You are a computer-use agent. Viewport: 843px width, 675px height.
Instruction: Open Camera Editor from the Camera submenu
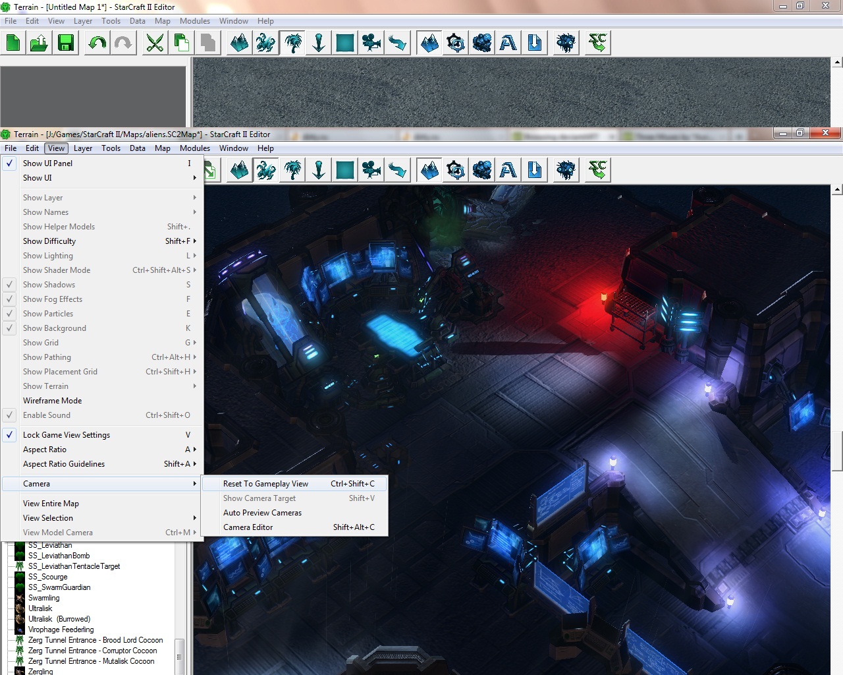(x=248, y=527)
